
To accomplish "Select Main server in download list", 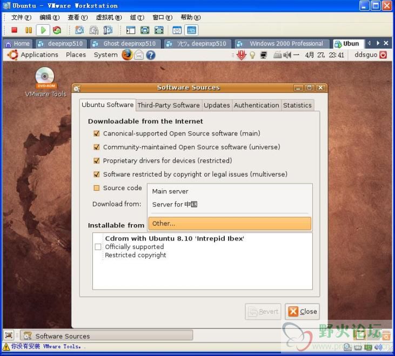I will (x=230, y=191).
